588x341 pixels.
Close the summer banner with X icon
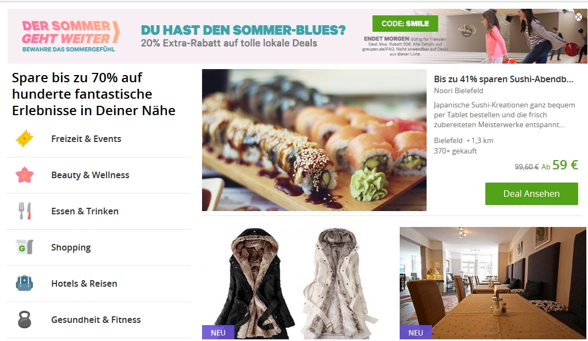pos(579,17)
